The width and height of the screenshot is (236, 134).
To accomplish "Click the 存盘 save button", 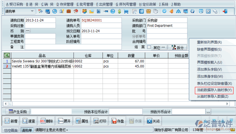I will tap(118, 121).
